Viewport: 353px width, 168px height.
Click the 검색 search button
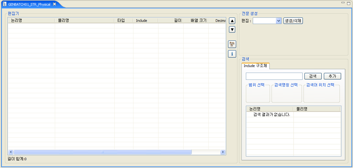point(313,76)
